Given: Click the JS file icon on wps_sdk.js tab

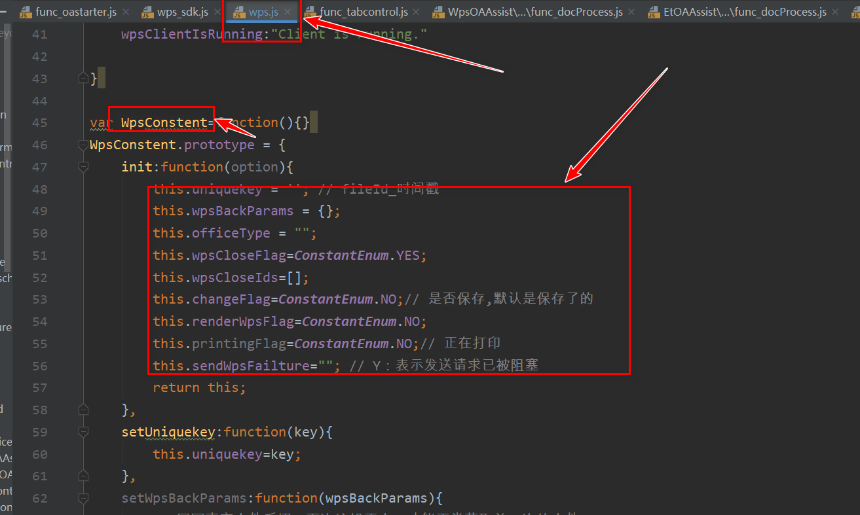Looking at the screenshot, I should pos(147,12).
